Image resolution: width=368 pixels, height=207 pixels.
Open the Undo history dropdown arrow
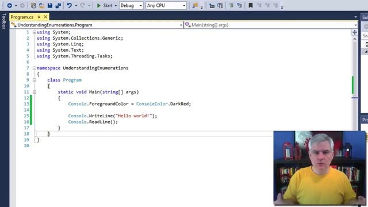coord(76,6)
